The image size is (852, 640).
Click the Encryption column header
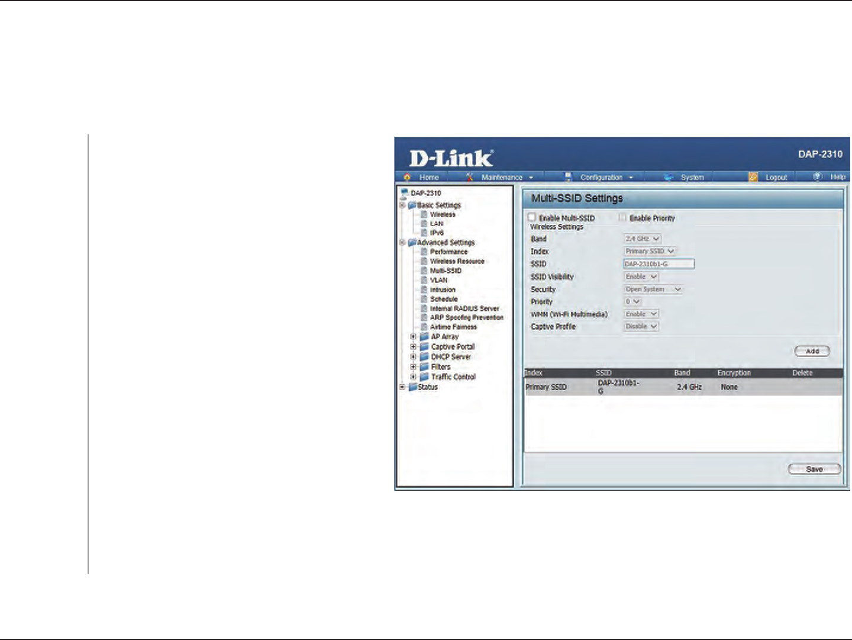click(734, 373)
